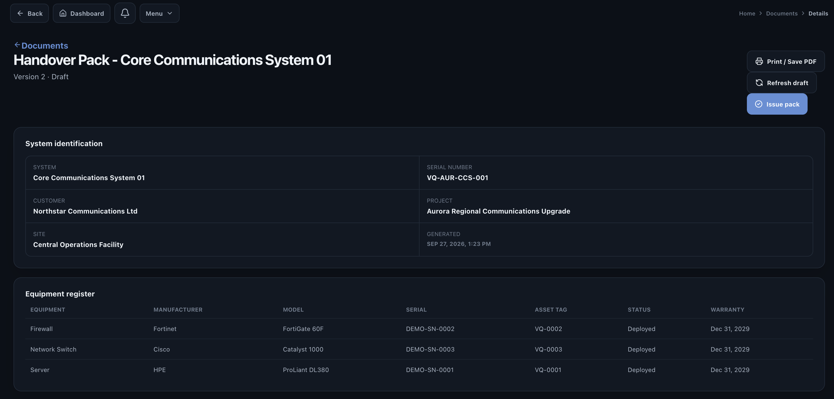Refresh the draft

click(x=781, y=83)
